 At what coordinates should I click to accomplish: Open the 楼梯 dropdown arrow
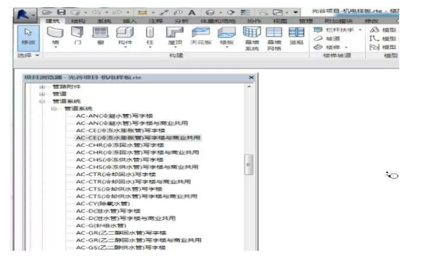pos(346,48)
